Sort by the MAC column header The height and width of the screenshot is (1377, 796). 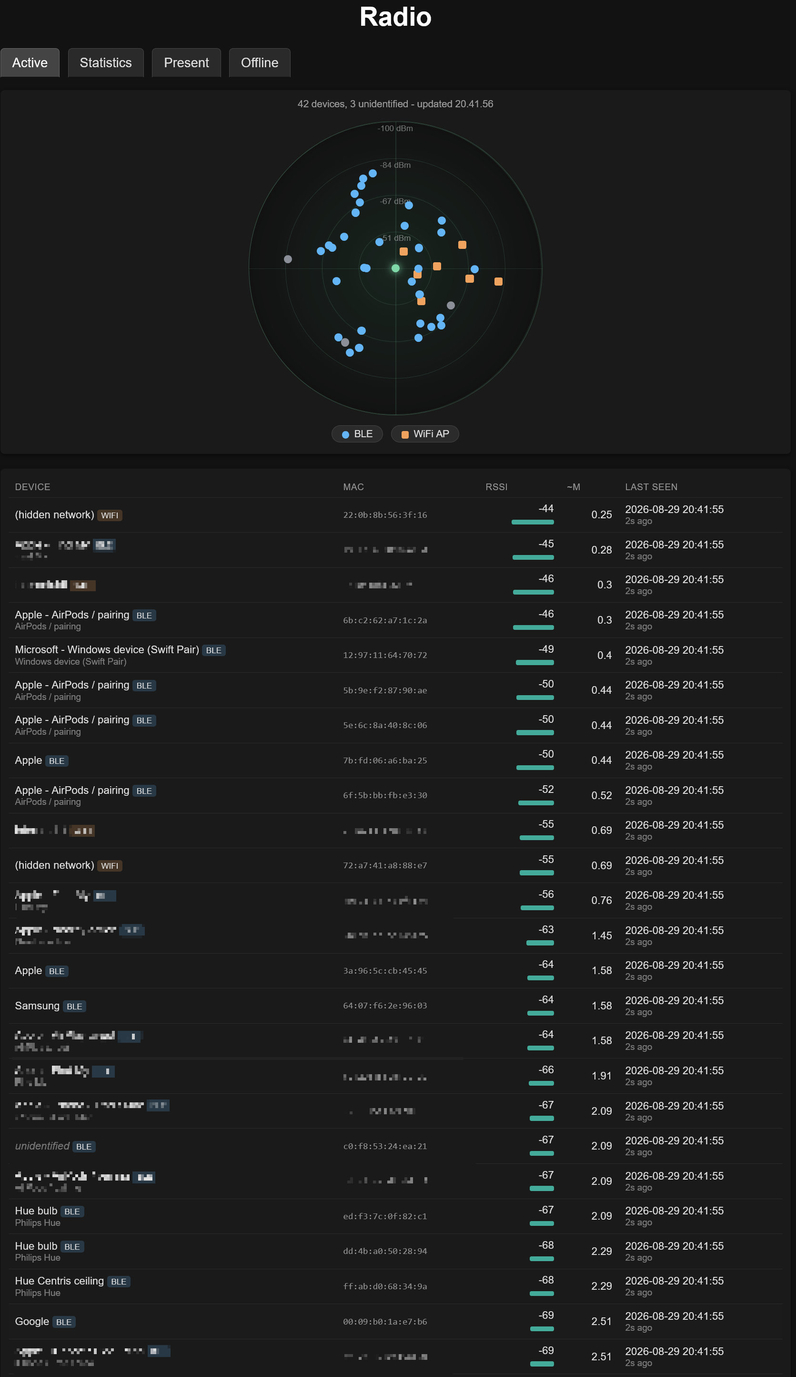(353, 487)
